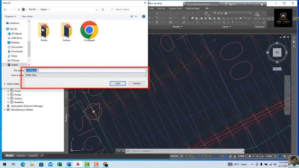Open AutoCAD help question mark icon
Screen dimensions: 299x168
pyautogui.click(x=262, y=4)
